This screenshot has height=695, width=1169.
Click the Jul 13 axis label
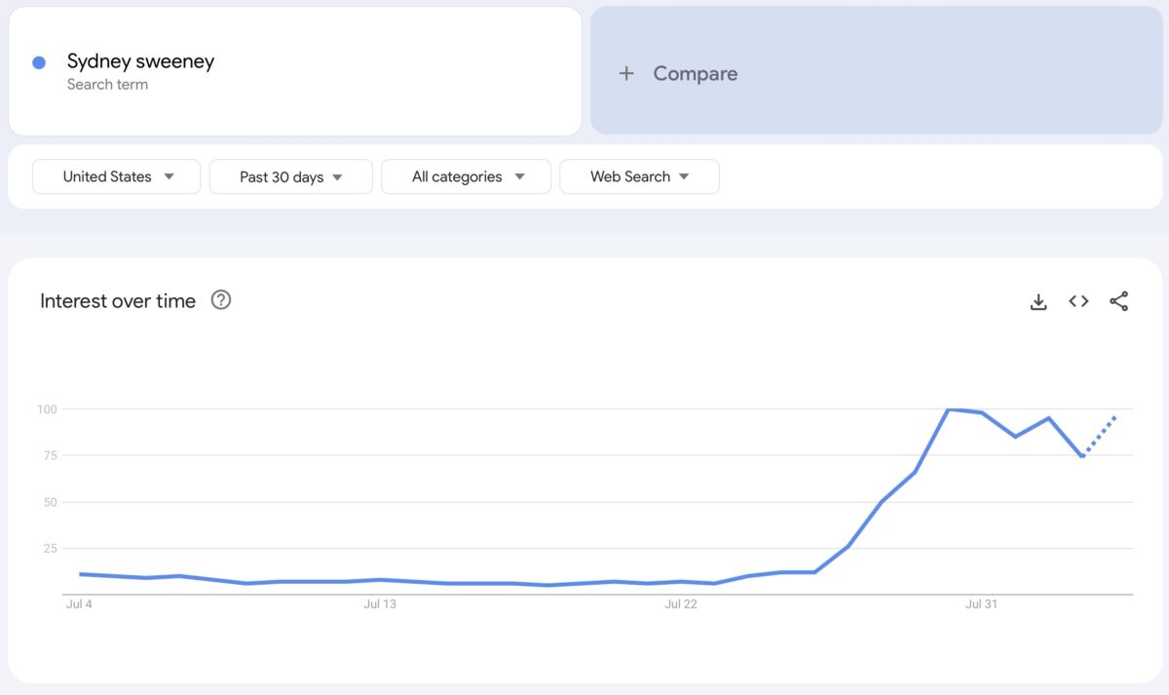click(x=379, y=603)
